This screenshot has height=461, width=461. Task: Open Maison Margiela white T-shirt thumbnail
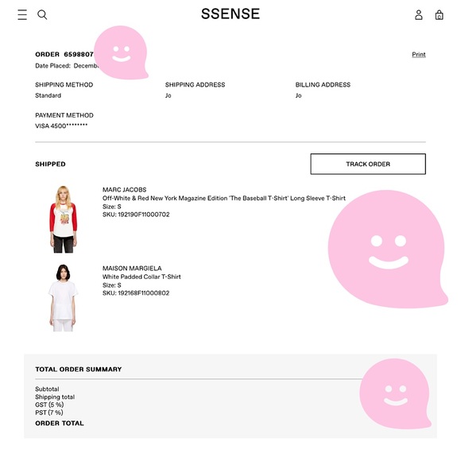tap(63, 297)
